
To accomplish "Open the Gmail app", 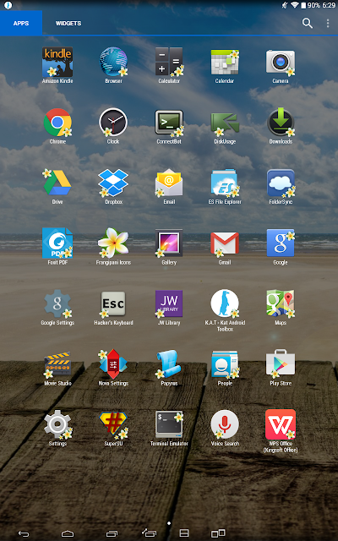I will (225, 244).
